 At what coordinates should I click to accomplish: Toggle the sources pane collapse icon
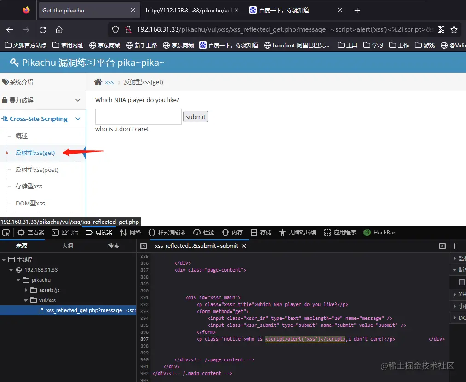pos(144,245)
